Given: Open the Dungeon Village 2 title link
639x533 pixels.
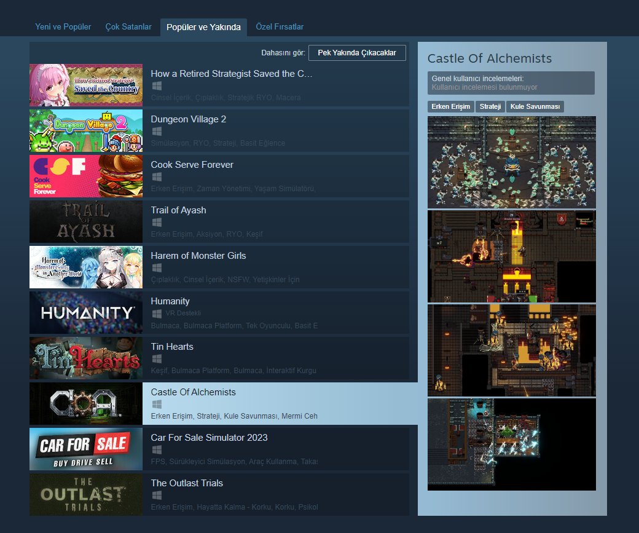Looking at the screenshot, I should 188,119.
